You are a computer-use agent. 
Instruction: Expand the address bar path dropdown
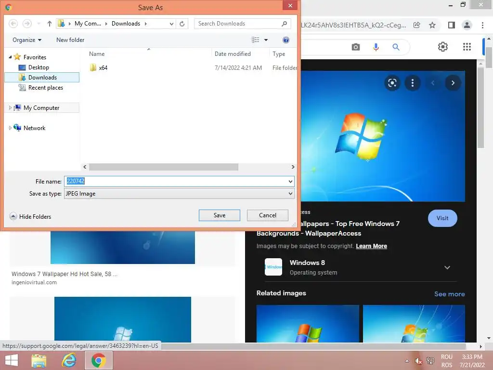click(171, 24)
